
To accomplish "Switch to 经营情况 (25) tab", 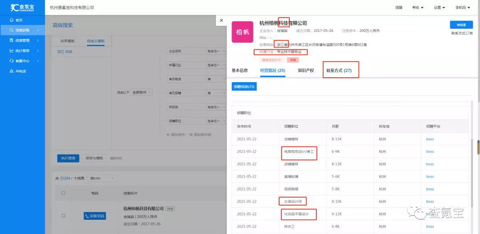I will (273, 71).
